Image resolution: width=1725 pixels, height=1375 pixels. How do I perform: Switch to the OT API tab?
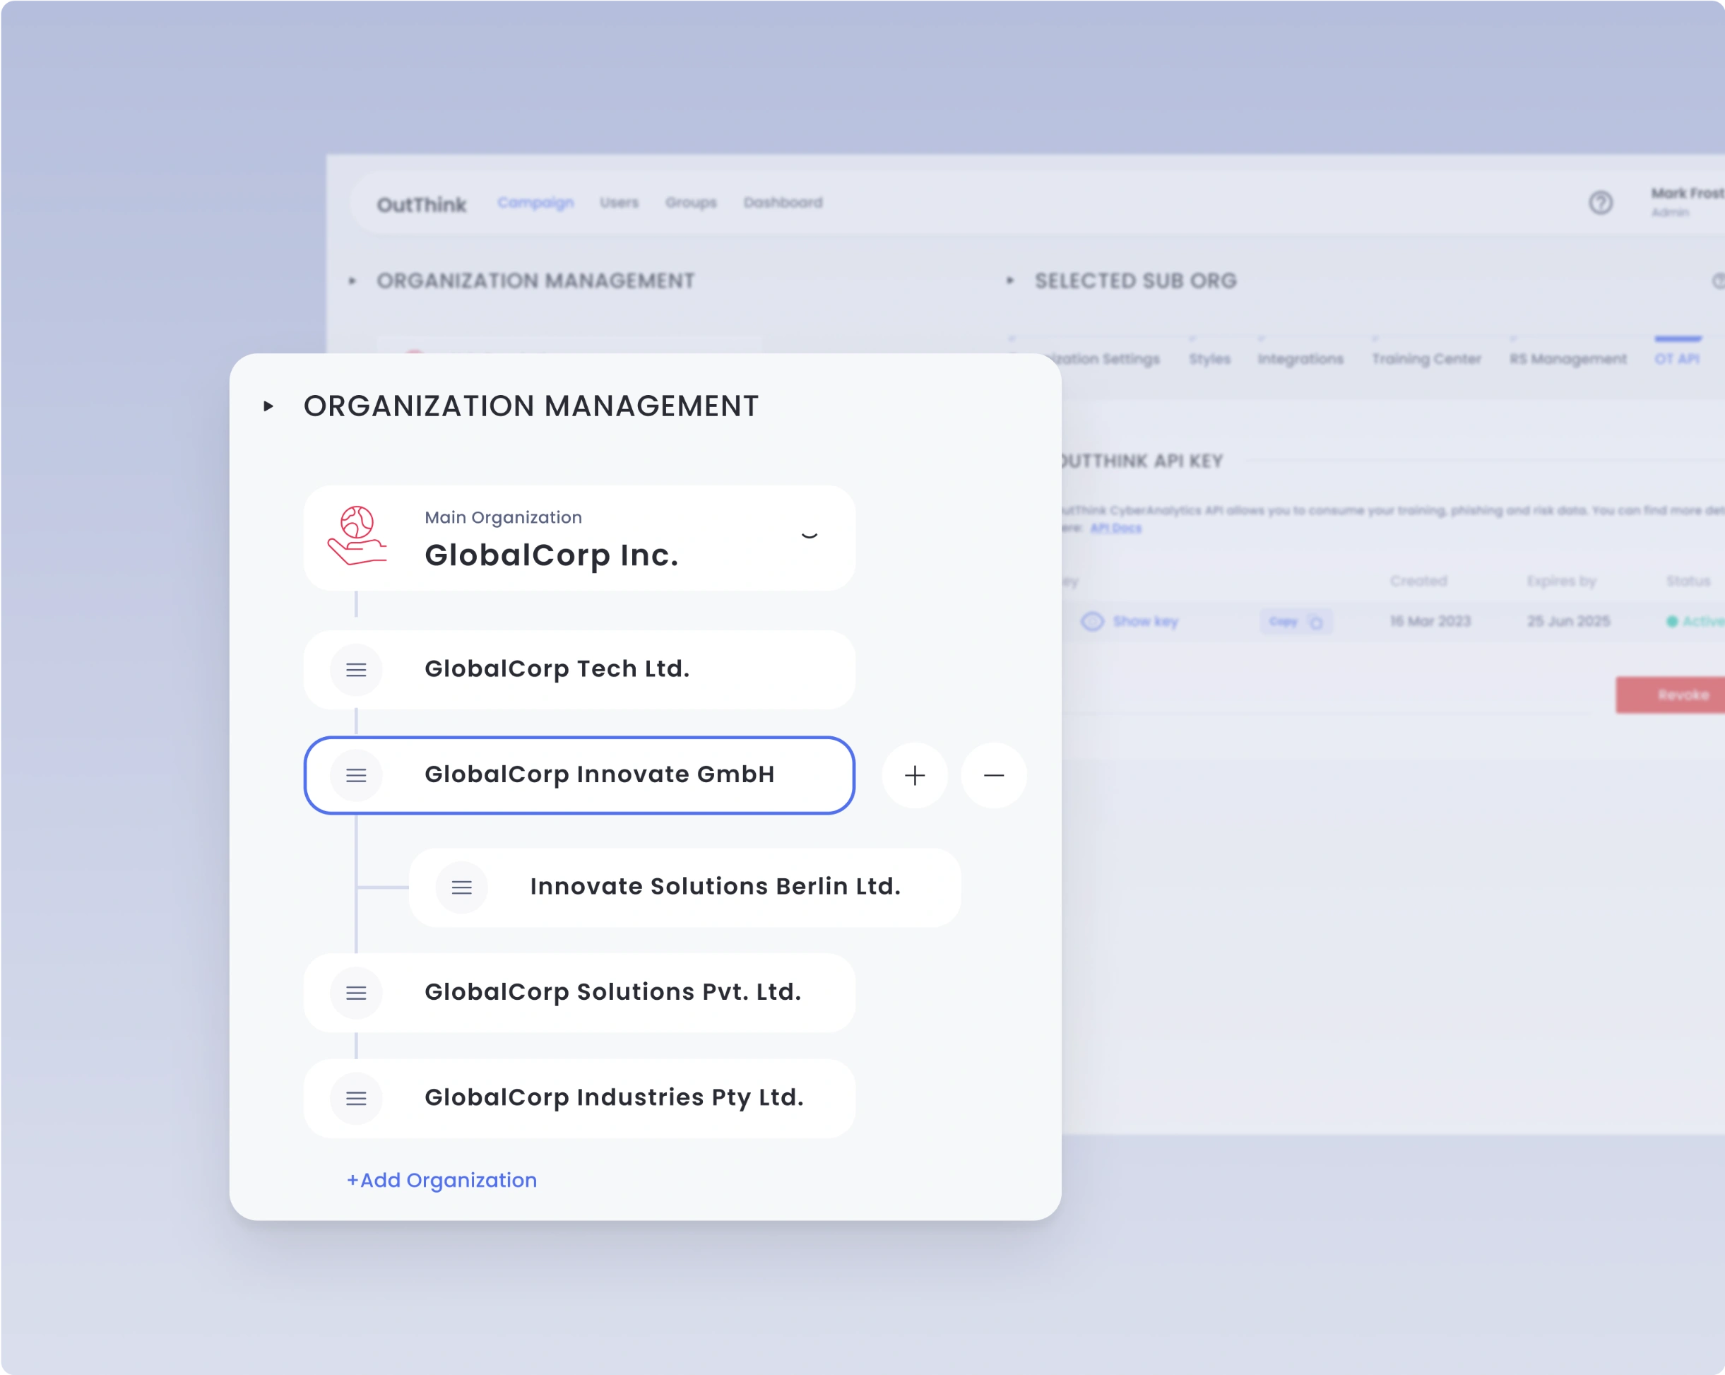coord(1678,358)
